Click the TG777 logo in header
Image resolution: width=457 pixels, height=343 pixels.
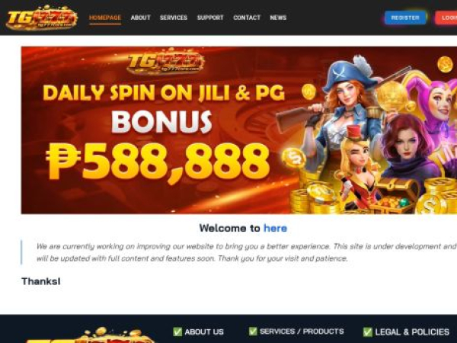point(42,18)
